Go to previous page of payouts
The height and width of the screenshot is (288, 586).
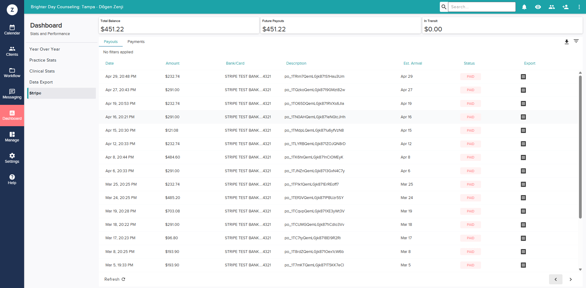click(555, 279)
